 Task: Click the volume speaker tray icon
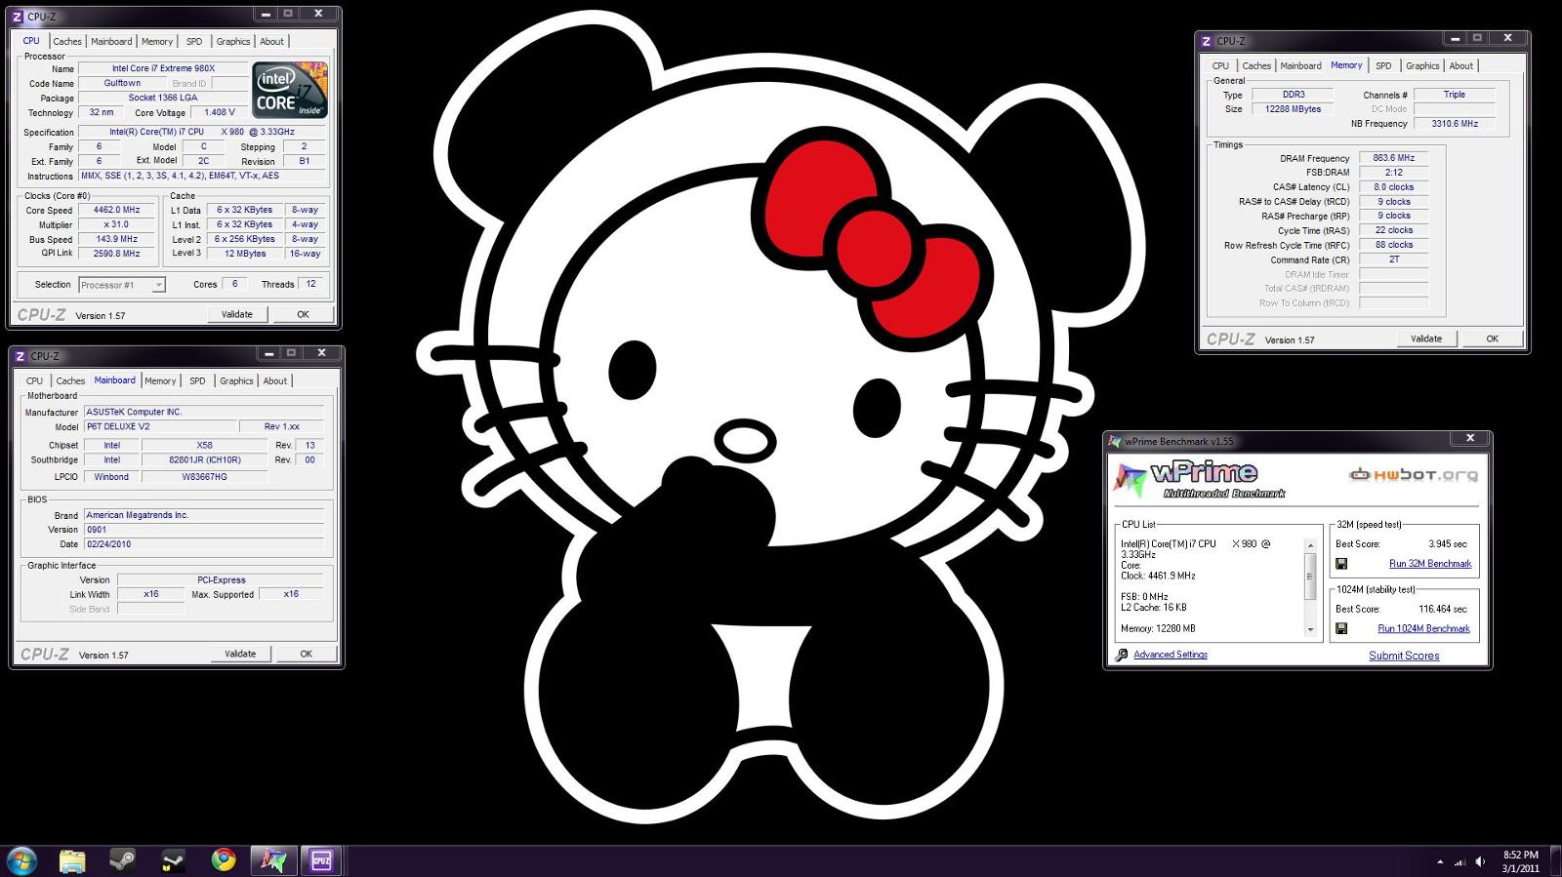pyautogui.click(x=1481, y=861)
